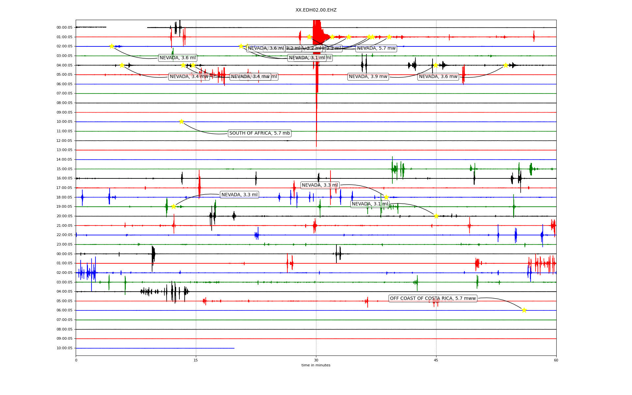Click the 'time in minutes' axis label
Image resolution: width=632 pixels, height=395 pixels.
[316, 365]
